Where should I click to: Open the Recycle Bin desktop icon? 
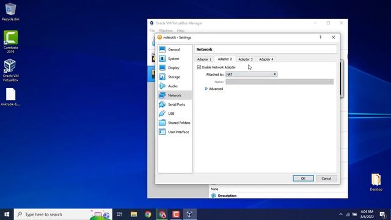pyautogui.click(x=10, y=12)
